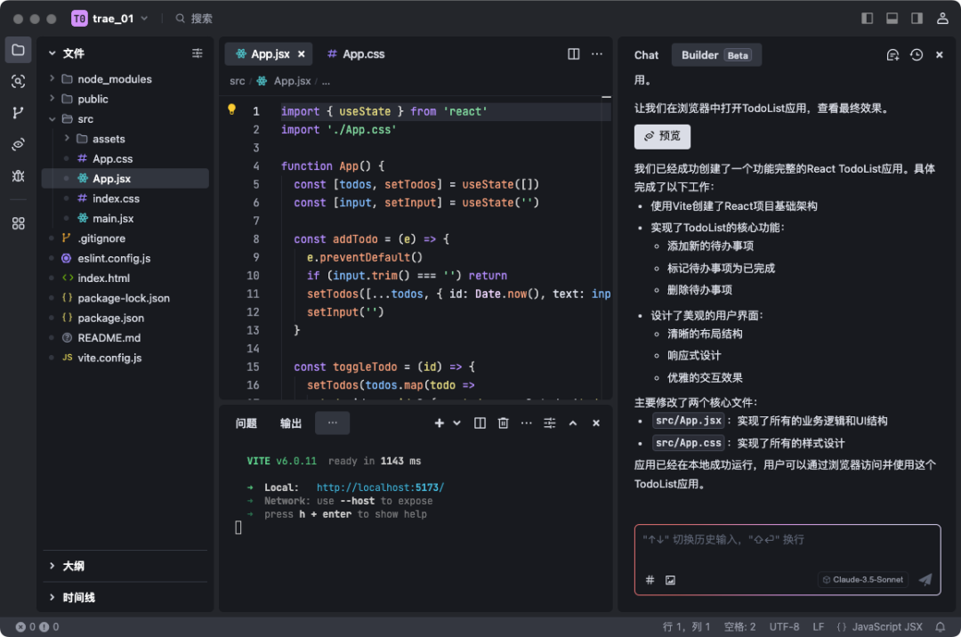Toggle the right sidebar layout icon
This screenshot has height=637, width=961.
[917, 19]
